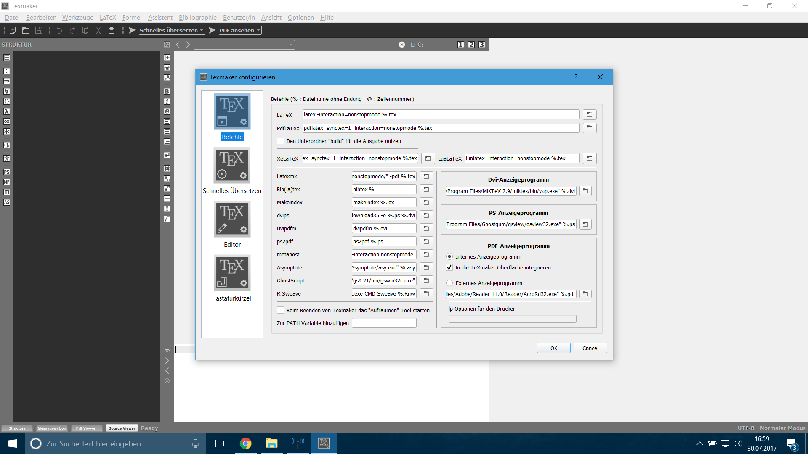
Task: Click the square root icon
Action: 167,219
